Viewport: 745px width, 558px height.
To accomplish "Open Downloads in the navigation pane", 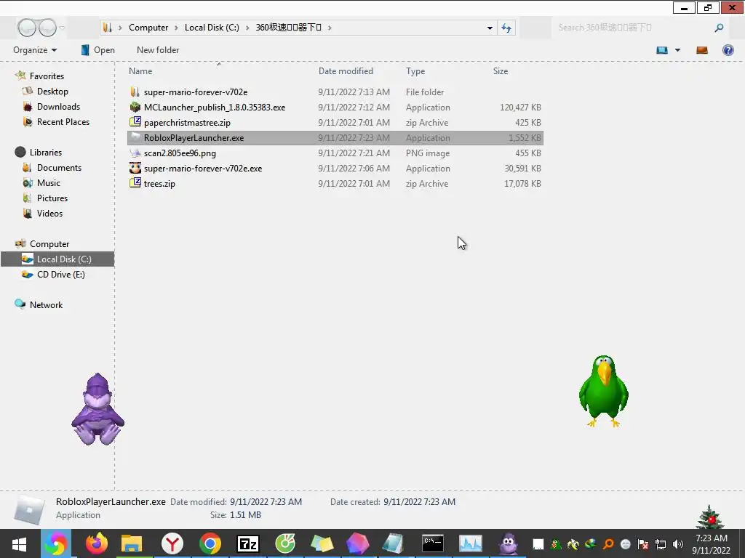I will [x=58, y=107].
